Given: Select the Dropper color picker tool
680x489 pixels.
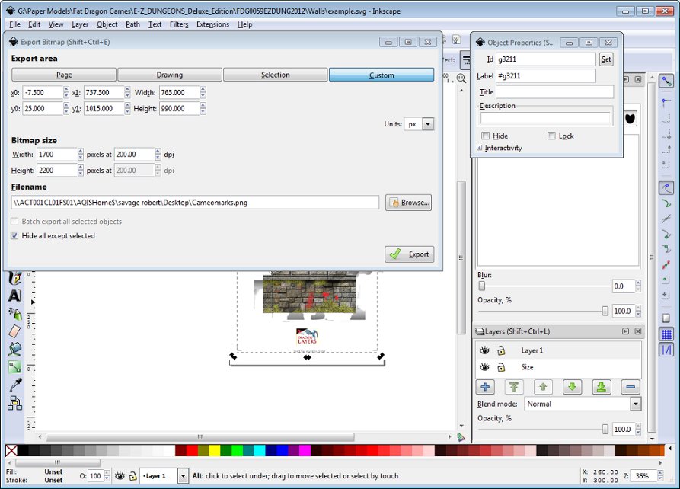Looking at the screenshot, I should click(x=14, y=385).
